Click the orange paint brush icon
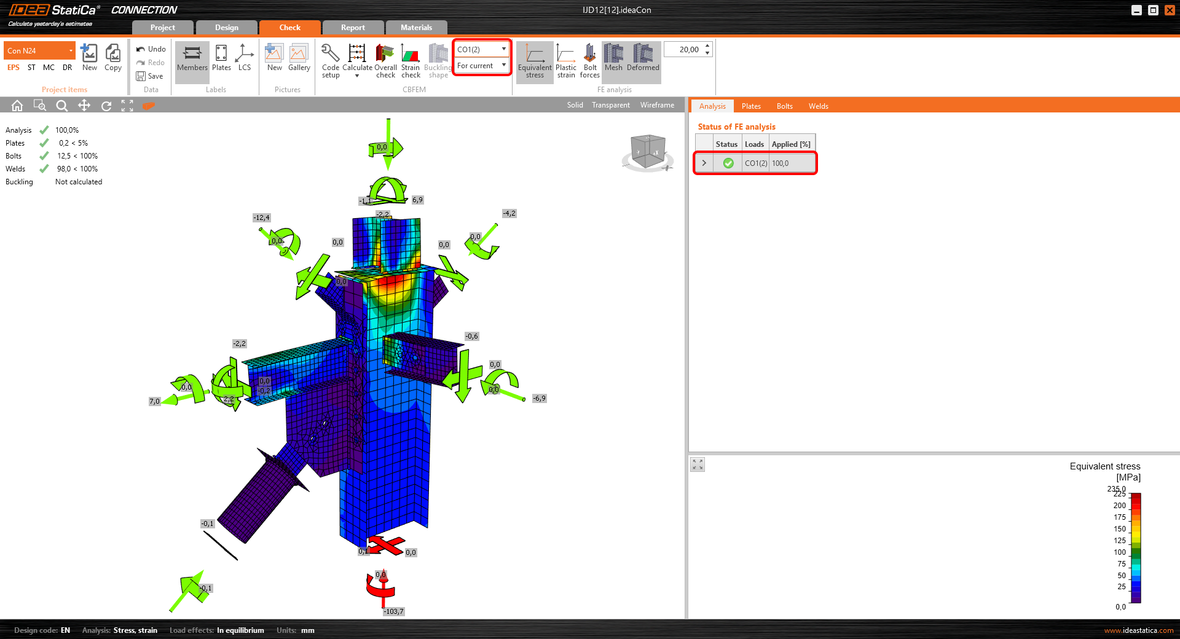 point(149,106)
